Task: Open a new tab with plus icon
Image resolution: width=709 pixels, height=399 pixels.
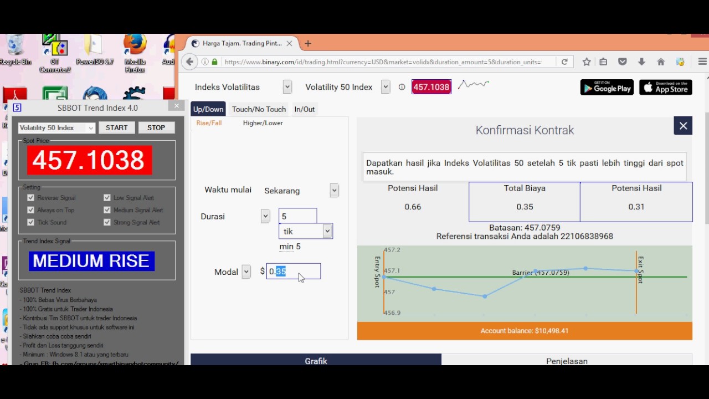Action: click(308, 43)
